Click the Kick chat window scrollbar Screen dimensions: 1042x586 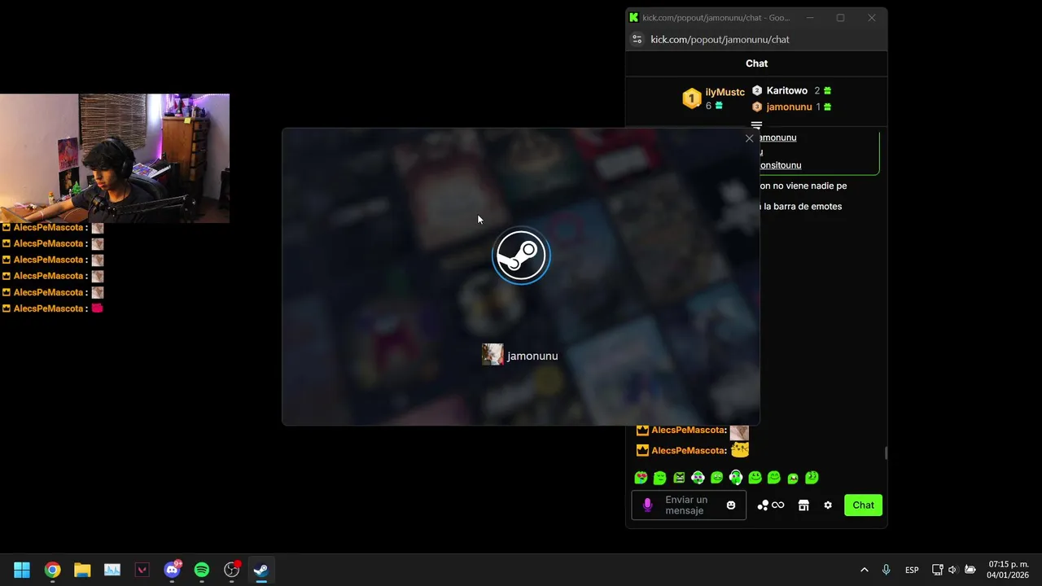pos(886,453)
